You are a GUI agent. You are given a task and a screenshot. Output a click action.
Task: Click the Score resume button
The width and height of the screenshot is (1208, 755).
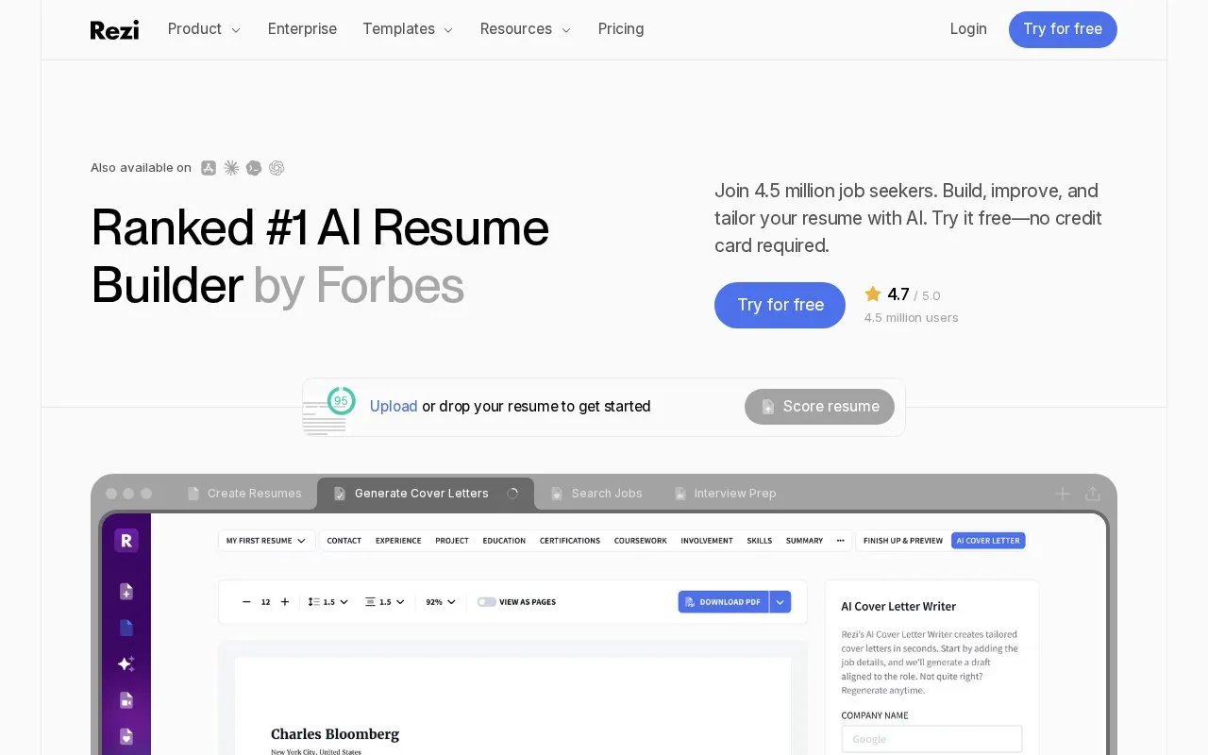819,407
